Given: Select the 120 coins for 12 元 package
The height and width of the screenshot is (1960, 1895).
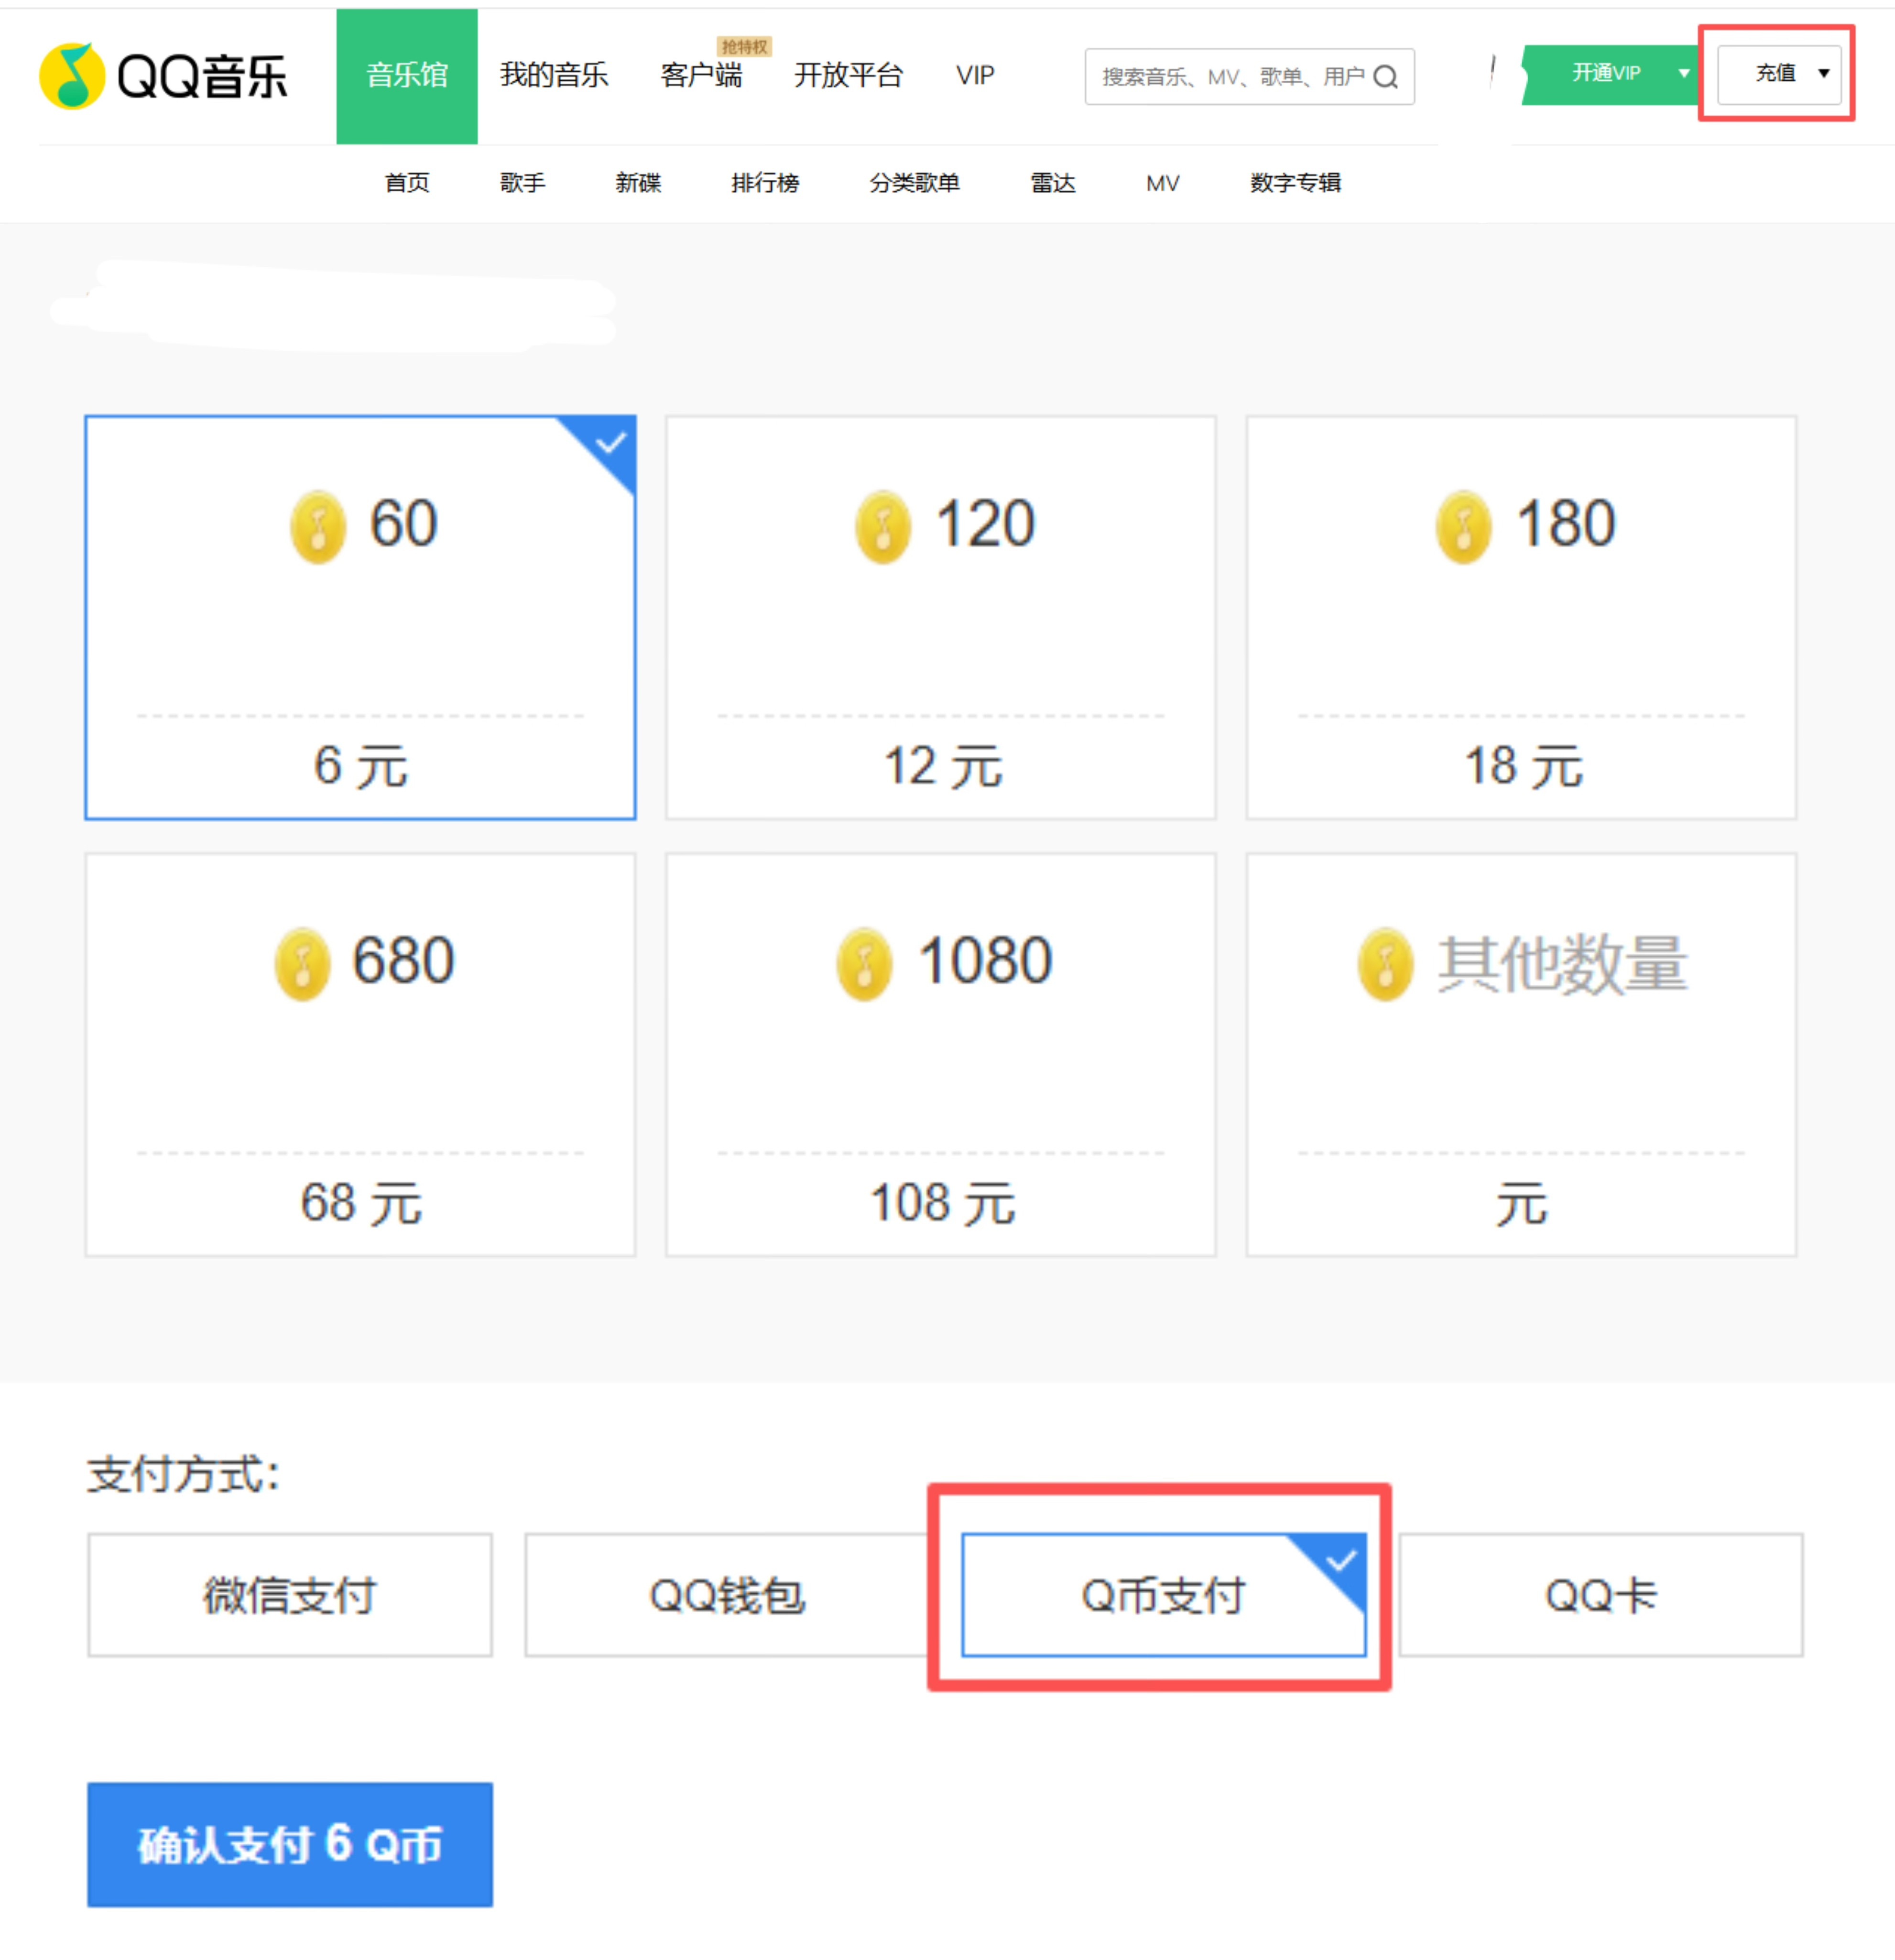Looking at the screenshot, I should point(941,618).
